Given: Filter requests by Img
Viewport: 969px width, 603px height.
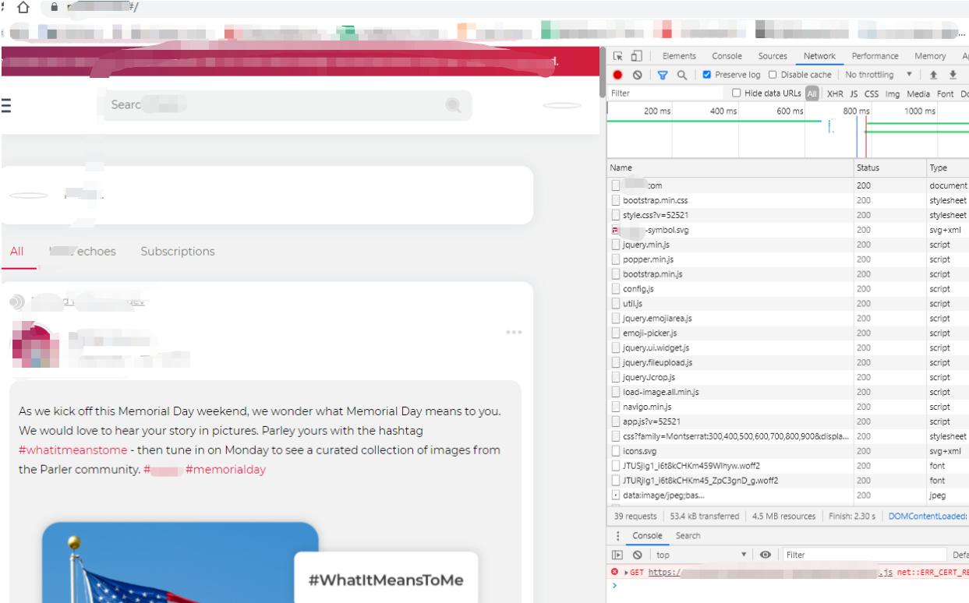Looking at the screenshot, I should (x=893, y=93).
